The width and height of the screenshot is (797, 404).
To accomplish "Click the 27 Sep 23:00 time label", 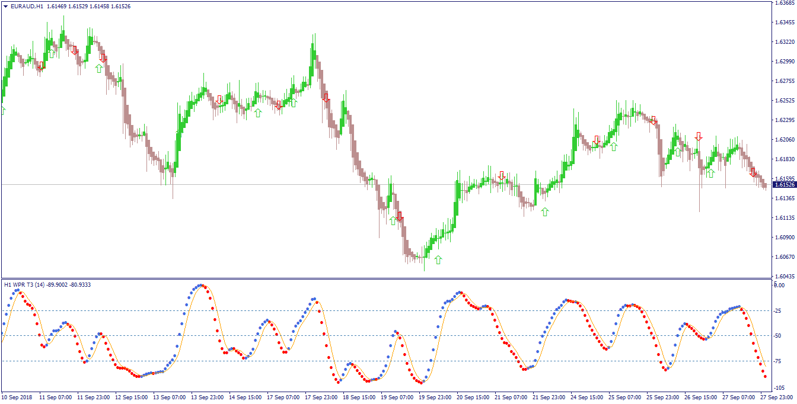I will (778, 397).
